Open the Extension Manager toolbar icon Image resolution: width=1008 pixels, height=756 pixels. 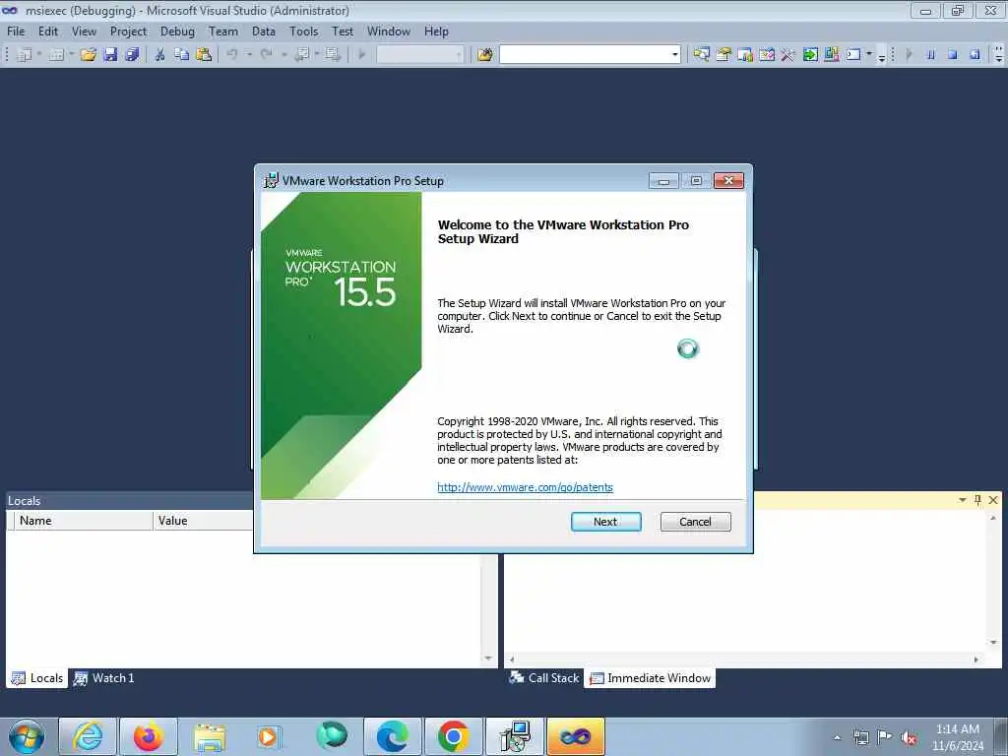831,55
